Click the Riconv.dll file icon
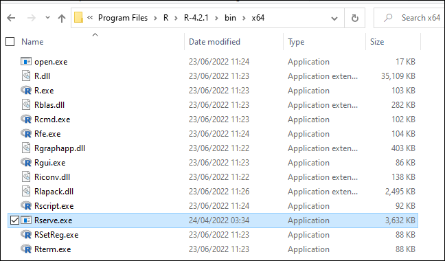 [26, 177]
